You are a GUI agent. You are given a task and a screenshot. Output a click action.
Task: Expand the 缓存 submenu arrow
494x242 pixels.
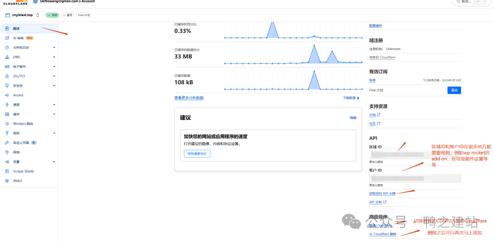(x=54, y=114)
